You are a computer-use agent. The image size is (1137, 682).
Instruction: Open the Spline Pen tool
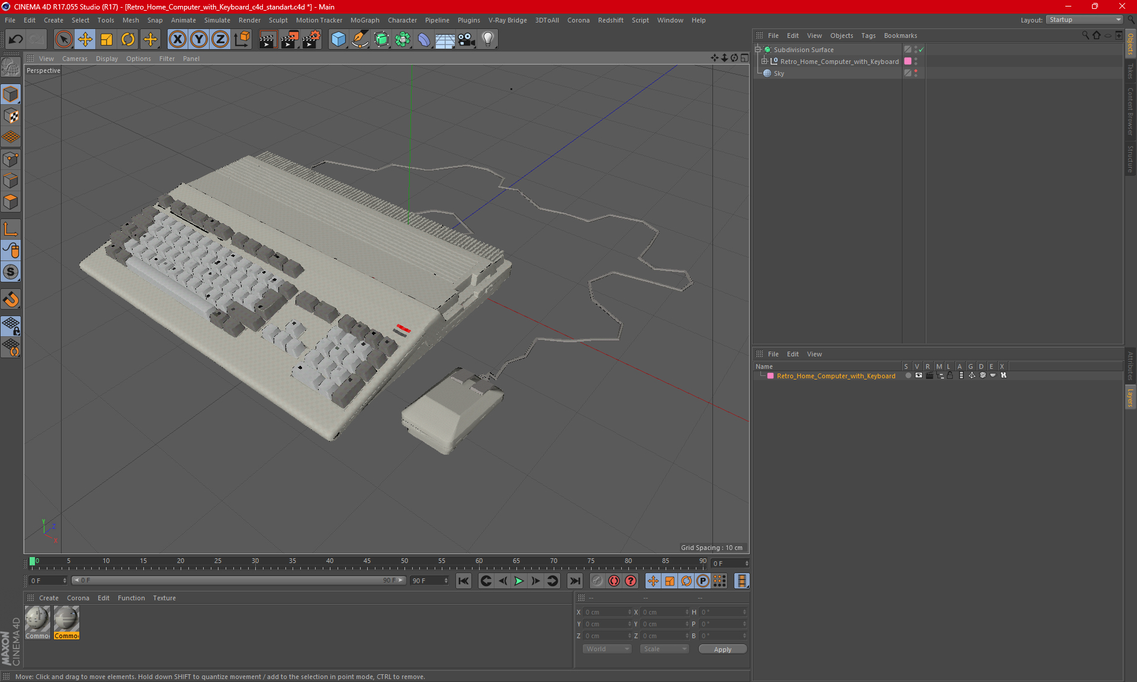pos(359,39)
